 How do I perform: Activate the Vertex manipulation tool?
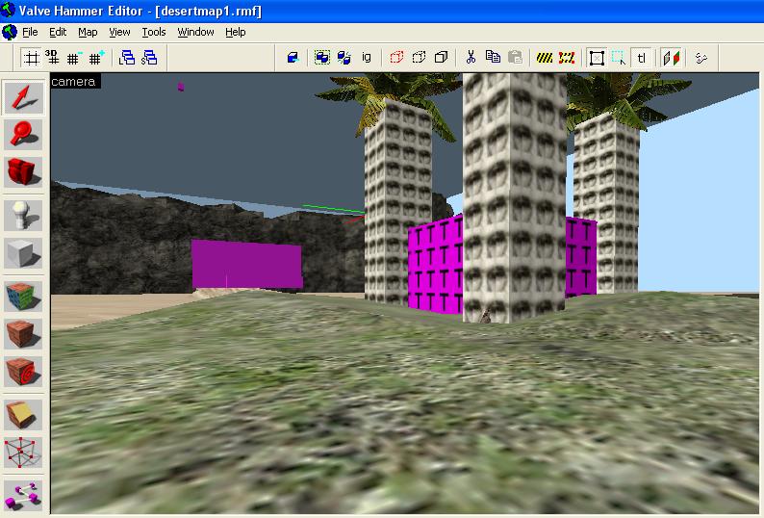coord(23,453)
